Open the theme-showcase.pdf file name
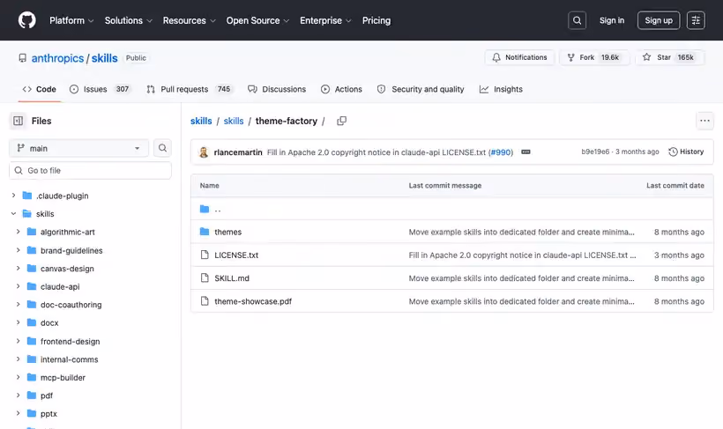Screen dimensions: 723x429 pyautogui.click(x=253, y=301)
